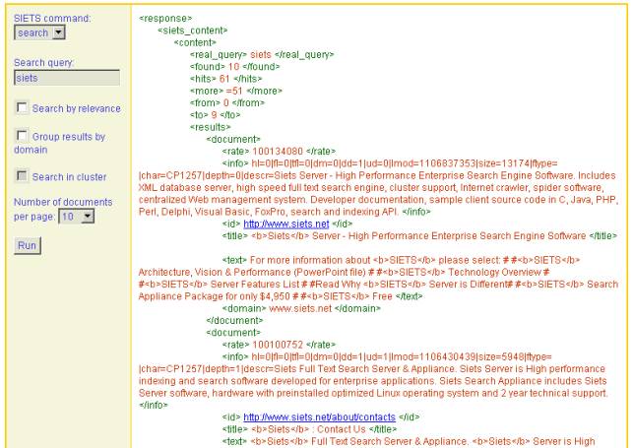Click the hits value 61
This screenshot has height=448, width=633.
coord(224,79)
